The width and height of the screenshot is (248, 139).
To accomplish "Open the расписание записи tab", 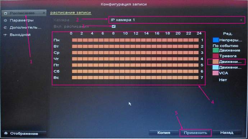I will pos(70,13).
